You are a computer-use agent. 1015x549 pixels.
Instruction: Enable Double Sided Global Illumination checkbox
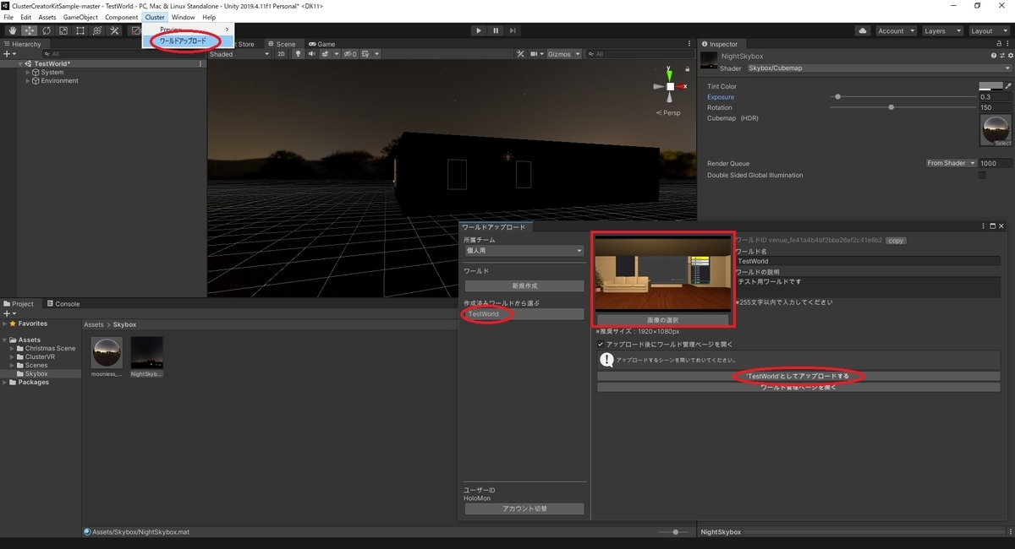click(982, 175)
